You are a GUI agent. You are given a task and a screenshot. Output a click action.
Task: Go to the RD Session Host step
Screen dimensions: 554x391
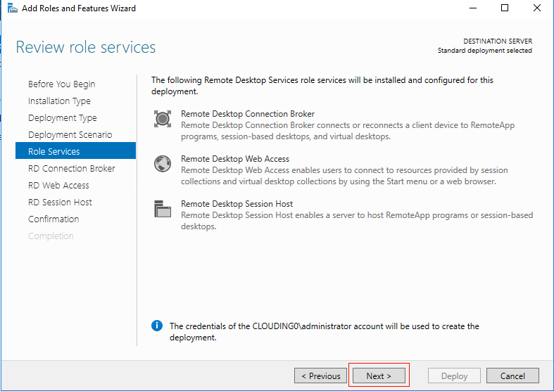[x=60, y=203]
